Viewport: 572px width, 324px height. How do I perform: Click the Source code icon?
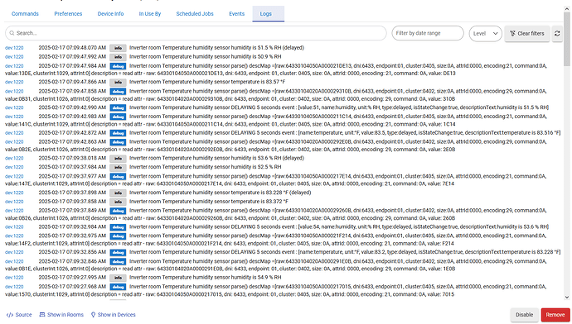point(10,315)
